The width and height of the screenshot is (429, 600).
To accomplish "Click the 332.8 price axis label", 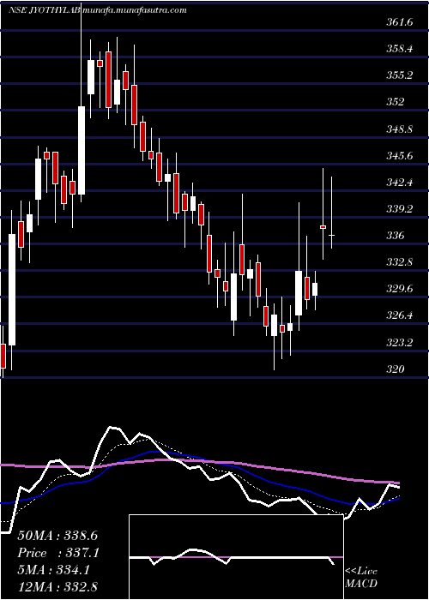I will (400, 262).
